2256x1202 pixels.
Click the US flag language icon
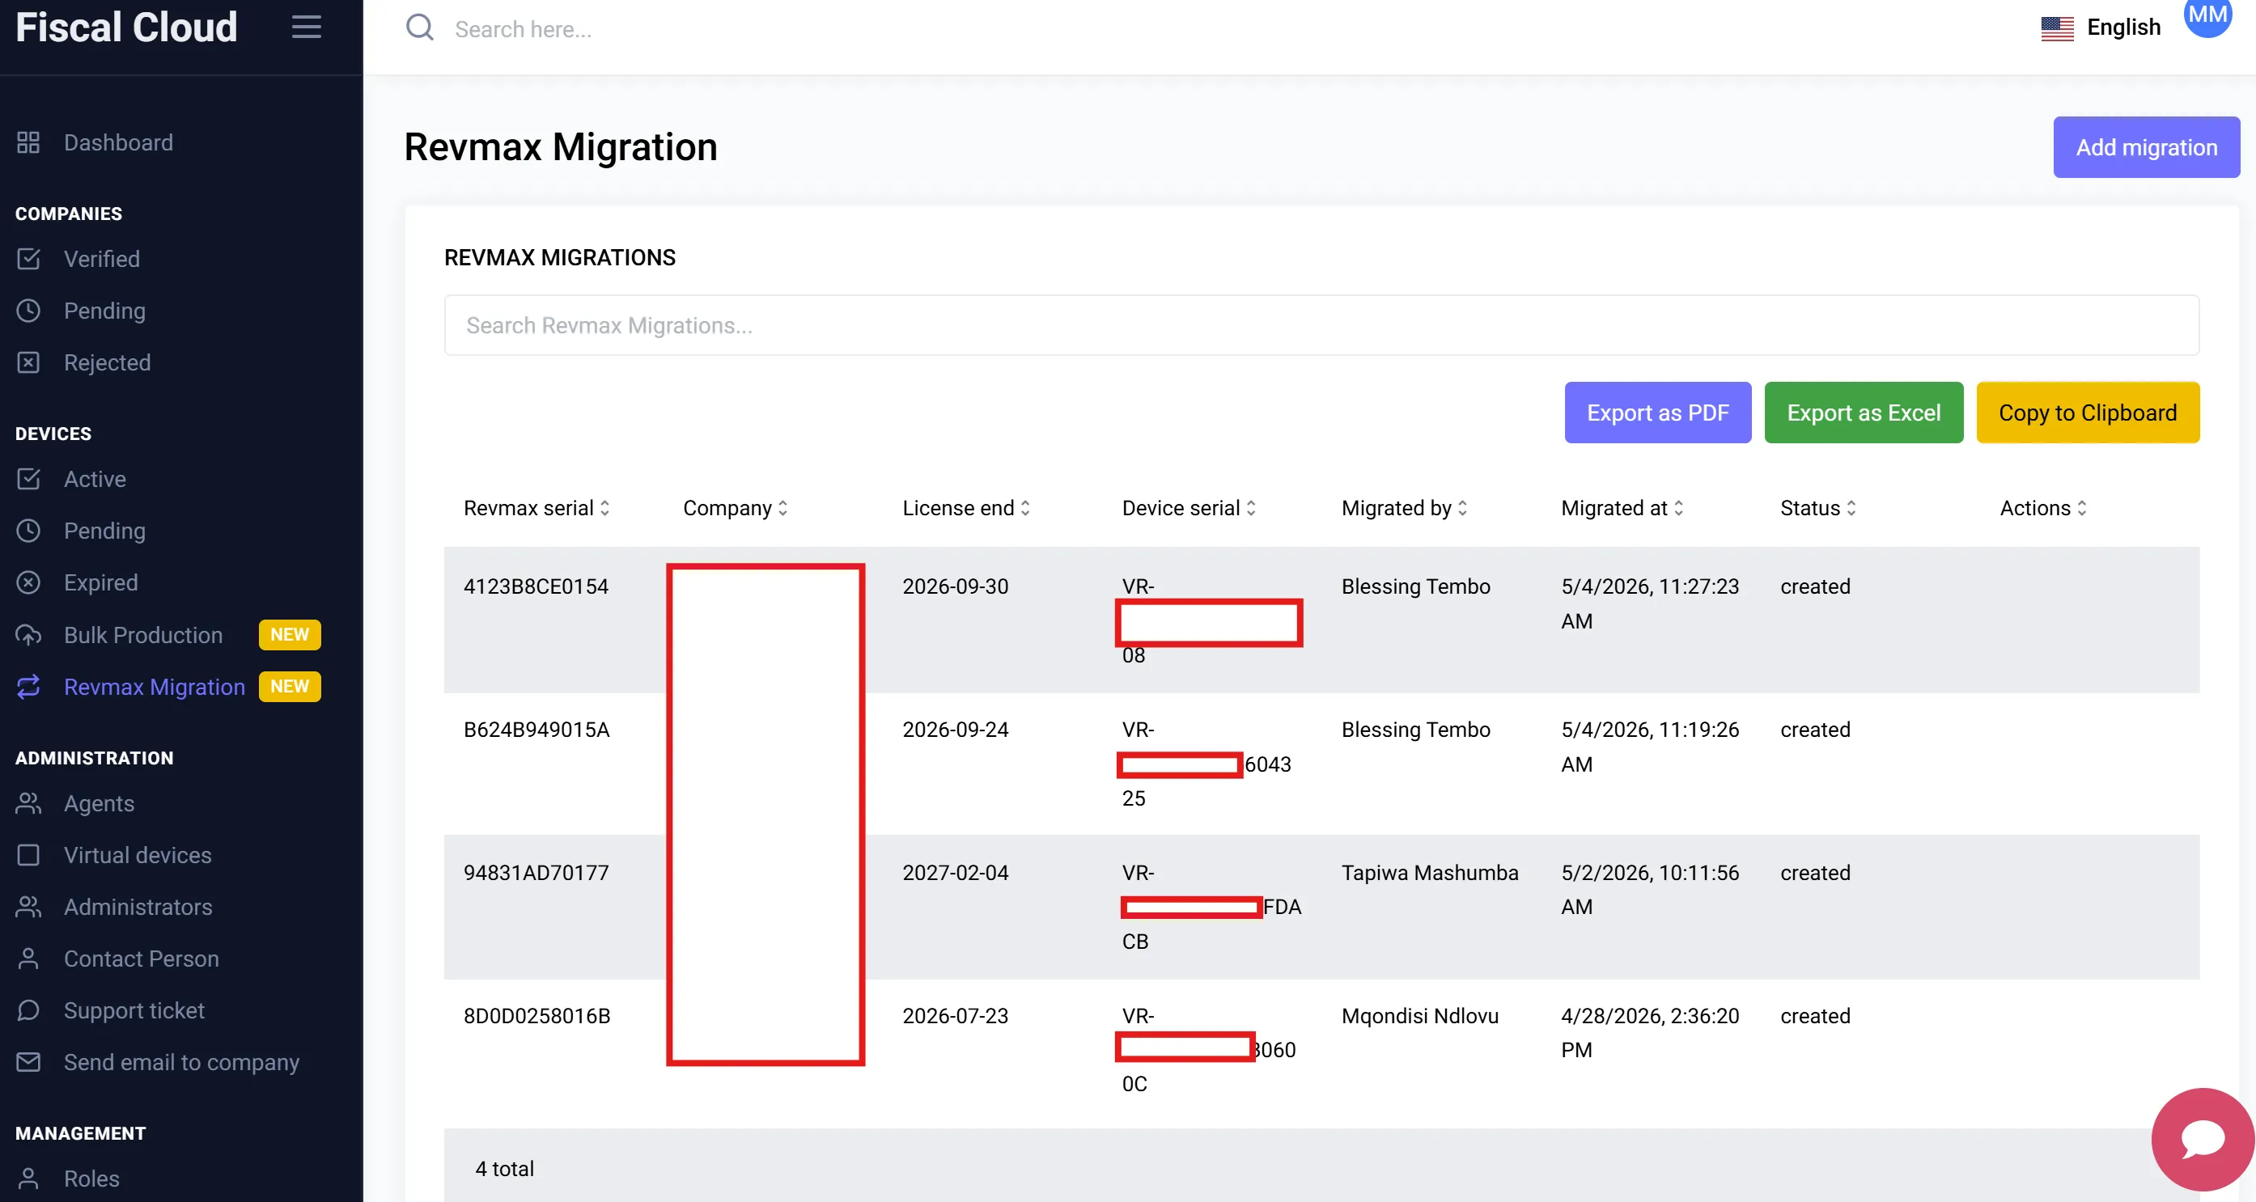click(2056, 28)
